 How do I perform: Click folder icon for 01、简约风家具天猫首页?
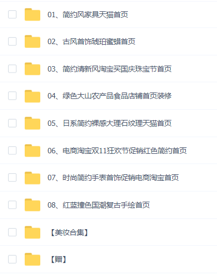(32, 15)
